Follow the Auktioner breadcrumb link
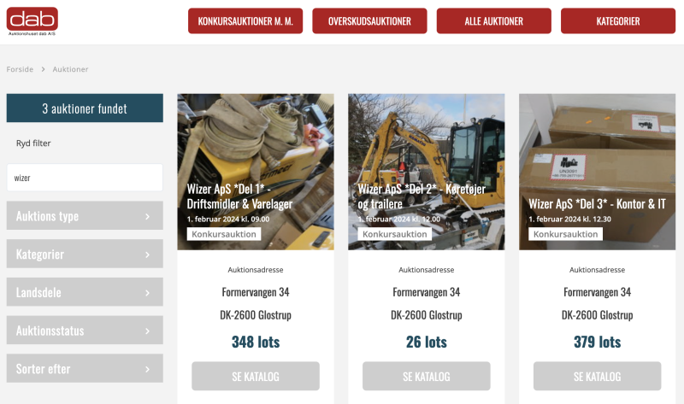This screenshot has width=684, height=404. pos(70,69)
